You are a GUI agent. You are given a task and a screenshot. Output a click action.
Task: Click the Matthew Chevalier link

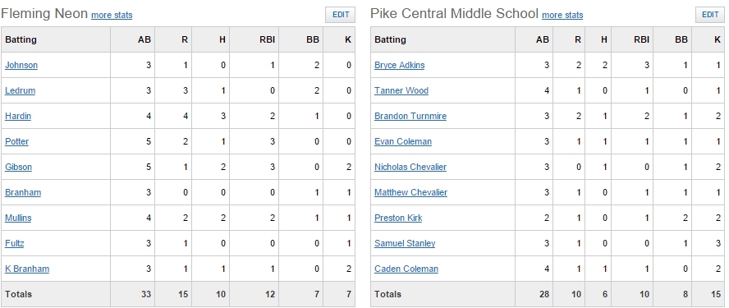(411, 192)
